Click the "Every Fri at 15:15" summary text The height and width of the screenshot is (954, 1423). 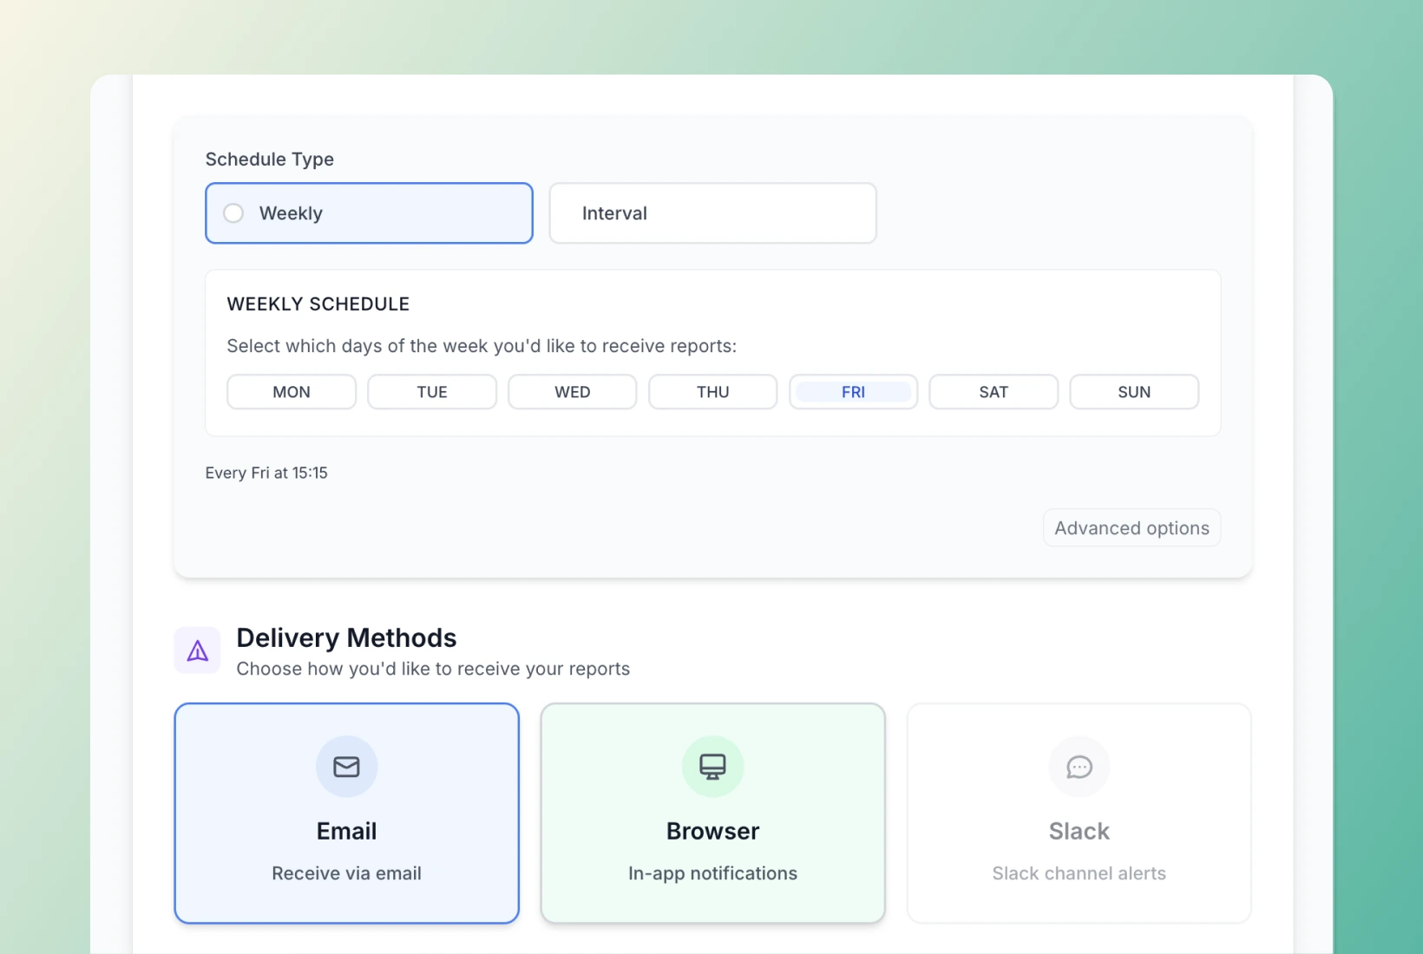[266, 473]
